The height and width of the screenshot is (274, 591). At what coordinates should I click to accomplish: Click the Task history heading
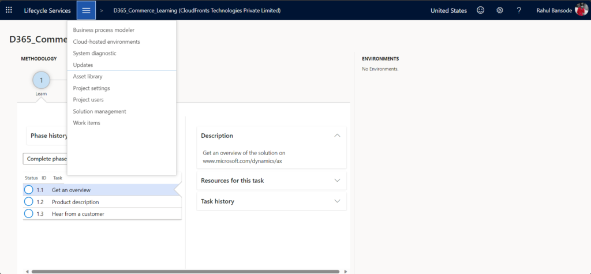pyautogui.click(x=218, y=201)
